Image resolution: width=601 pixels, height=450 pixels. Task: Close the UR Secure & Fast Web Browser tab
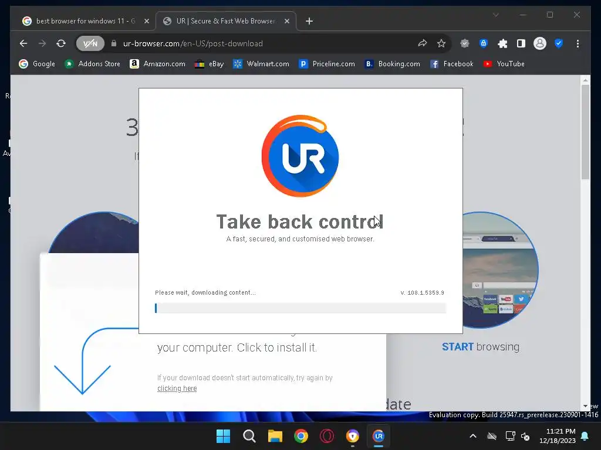286,21
